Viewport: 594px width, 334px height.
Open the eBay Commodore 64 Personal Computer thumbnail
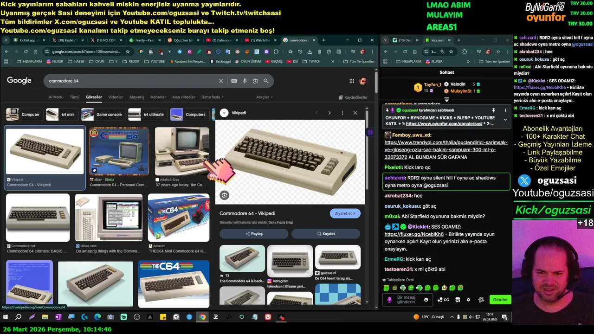(119, 151)
